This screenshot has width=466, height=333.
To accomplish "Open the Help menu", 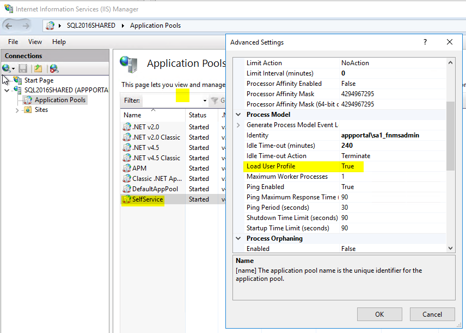I will pos(59,42).
